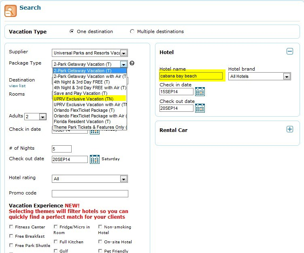This screenshot has height=253, width=304.
Task: Open the Supplier dropdown
Action: click(90, 53)
